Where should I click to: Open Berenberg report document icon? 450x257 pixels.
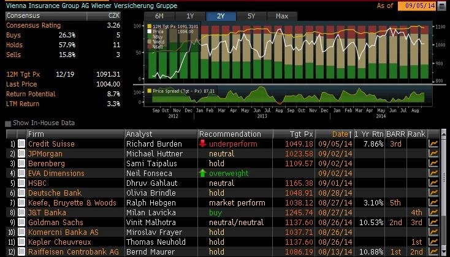[x=21, y=163]
